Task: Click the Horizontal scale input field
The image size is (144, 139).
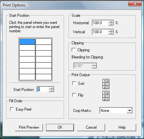Action: [100, 23]
